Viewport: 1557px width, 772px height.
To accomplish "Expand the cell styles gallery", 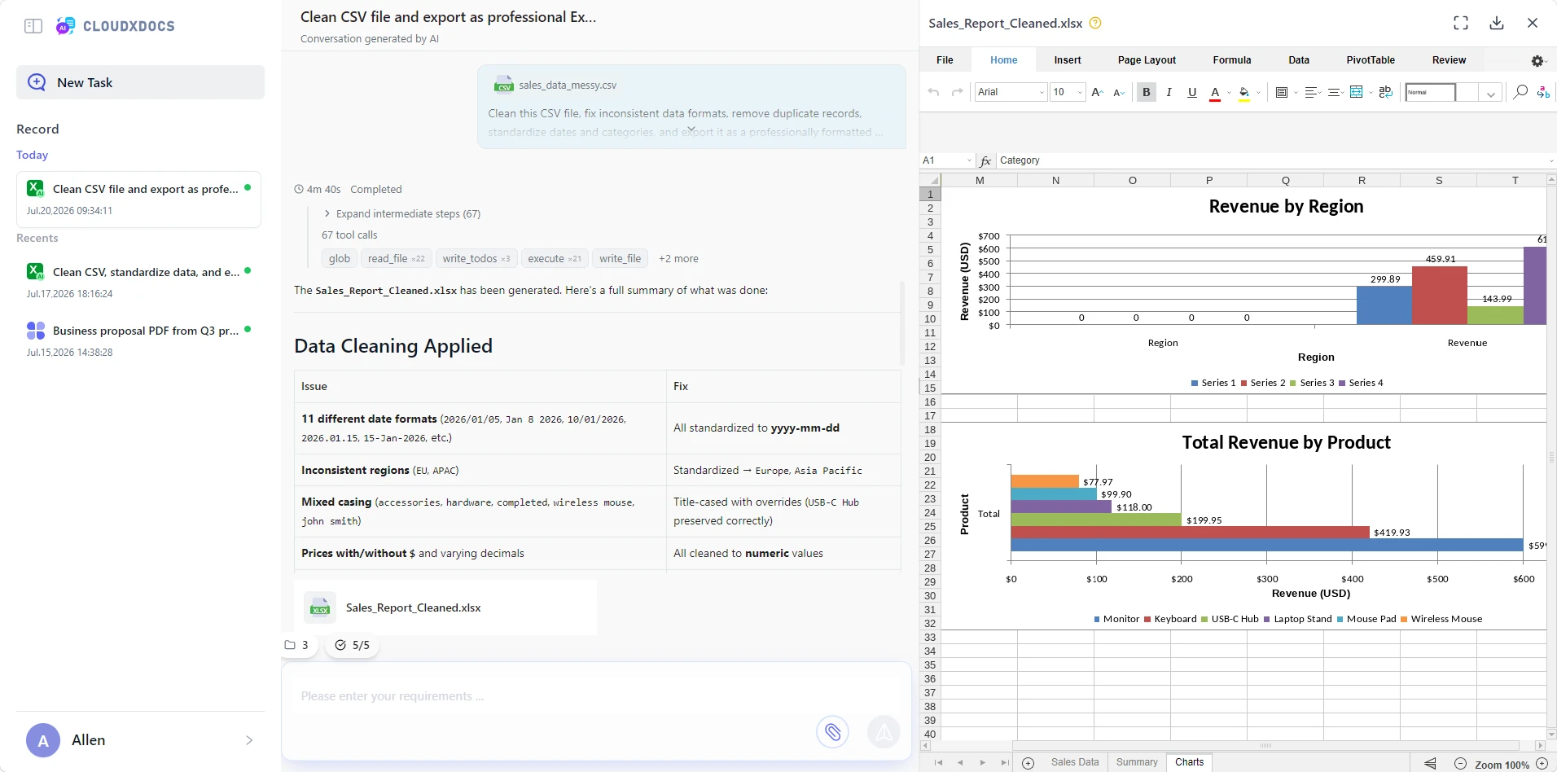I will (1490, 93).
